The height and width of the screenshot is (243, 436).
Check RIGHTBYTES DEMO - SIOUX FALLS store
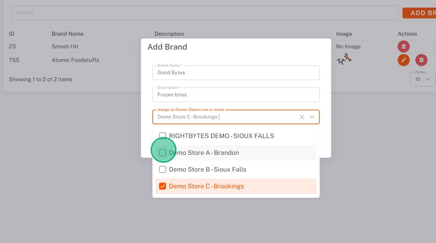coord(163,136)
